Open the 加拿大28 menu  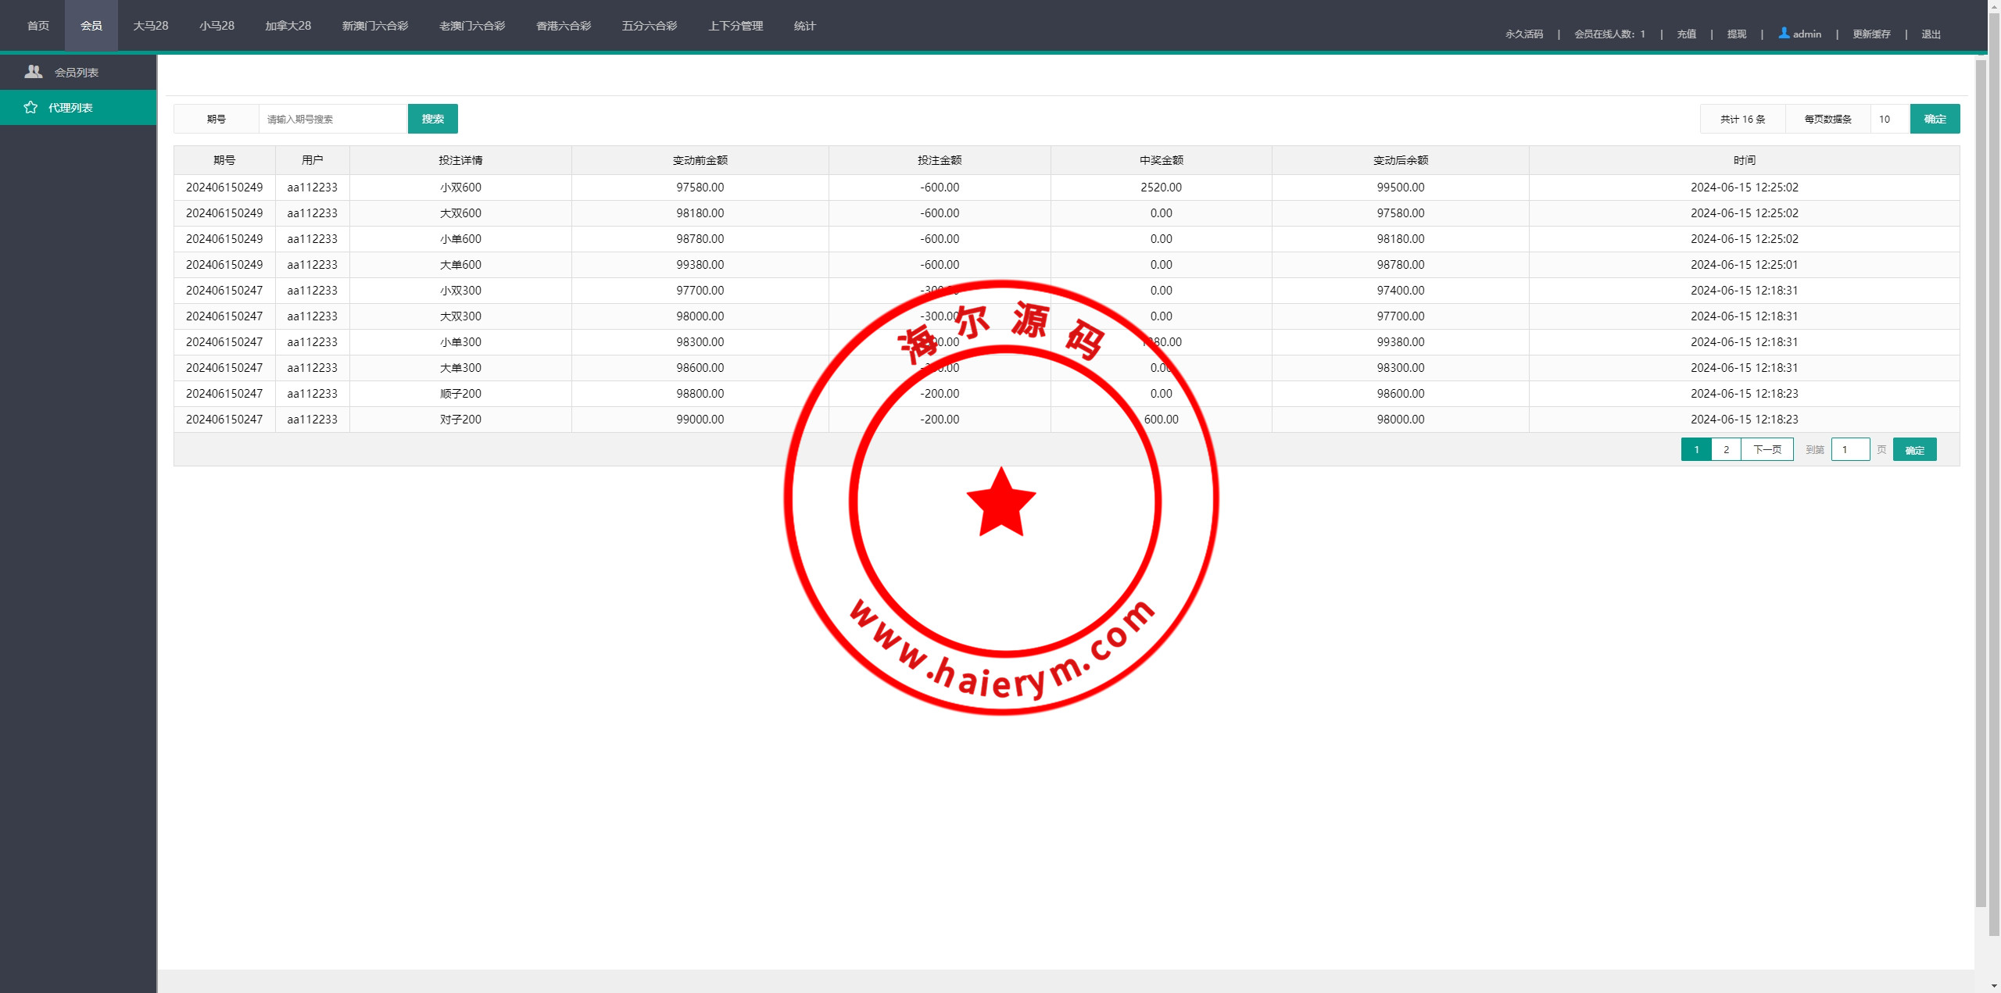tap(288, 26)
